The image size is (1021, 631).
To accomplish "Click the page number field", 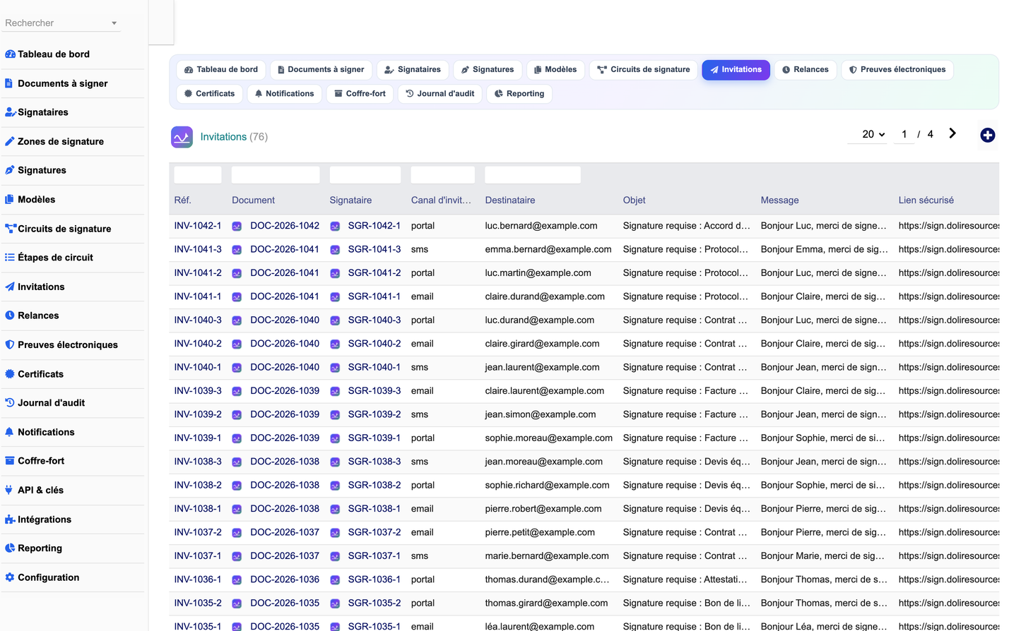I will [904, 134].
